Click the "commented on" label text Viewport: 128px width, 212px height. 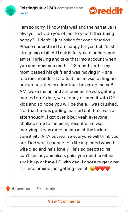[x=70, y=8]
